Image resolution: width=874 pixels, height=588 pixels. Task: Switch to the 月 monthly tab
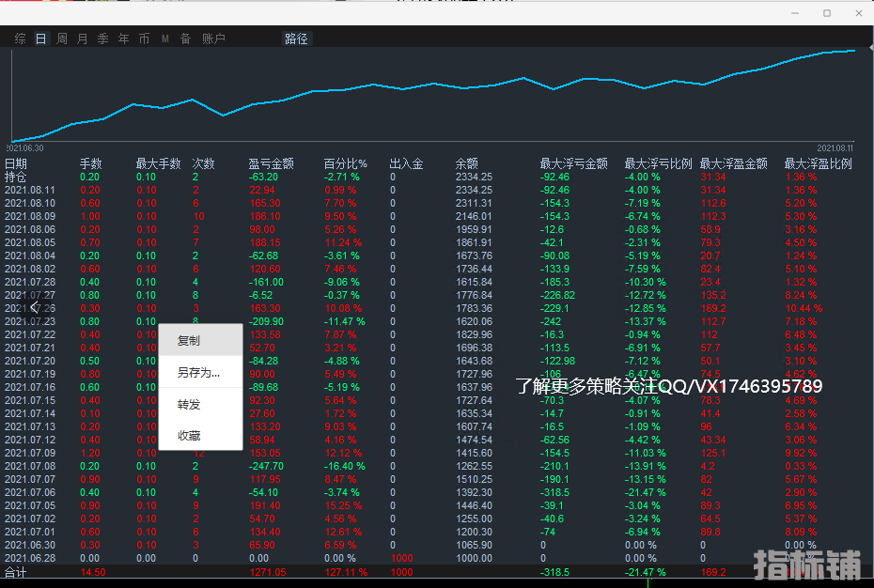[83, 39]
